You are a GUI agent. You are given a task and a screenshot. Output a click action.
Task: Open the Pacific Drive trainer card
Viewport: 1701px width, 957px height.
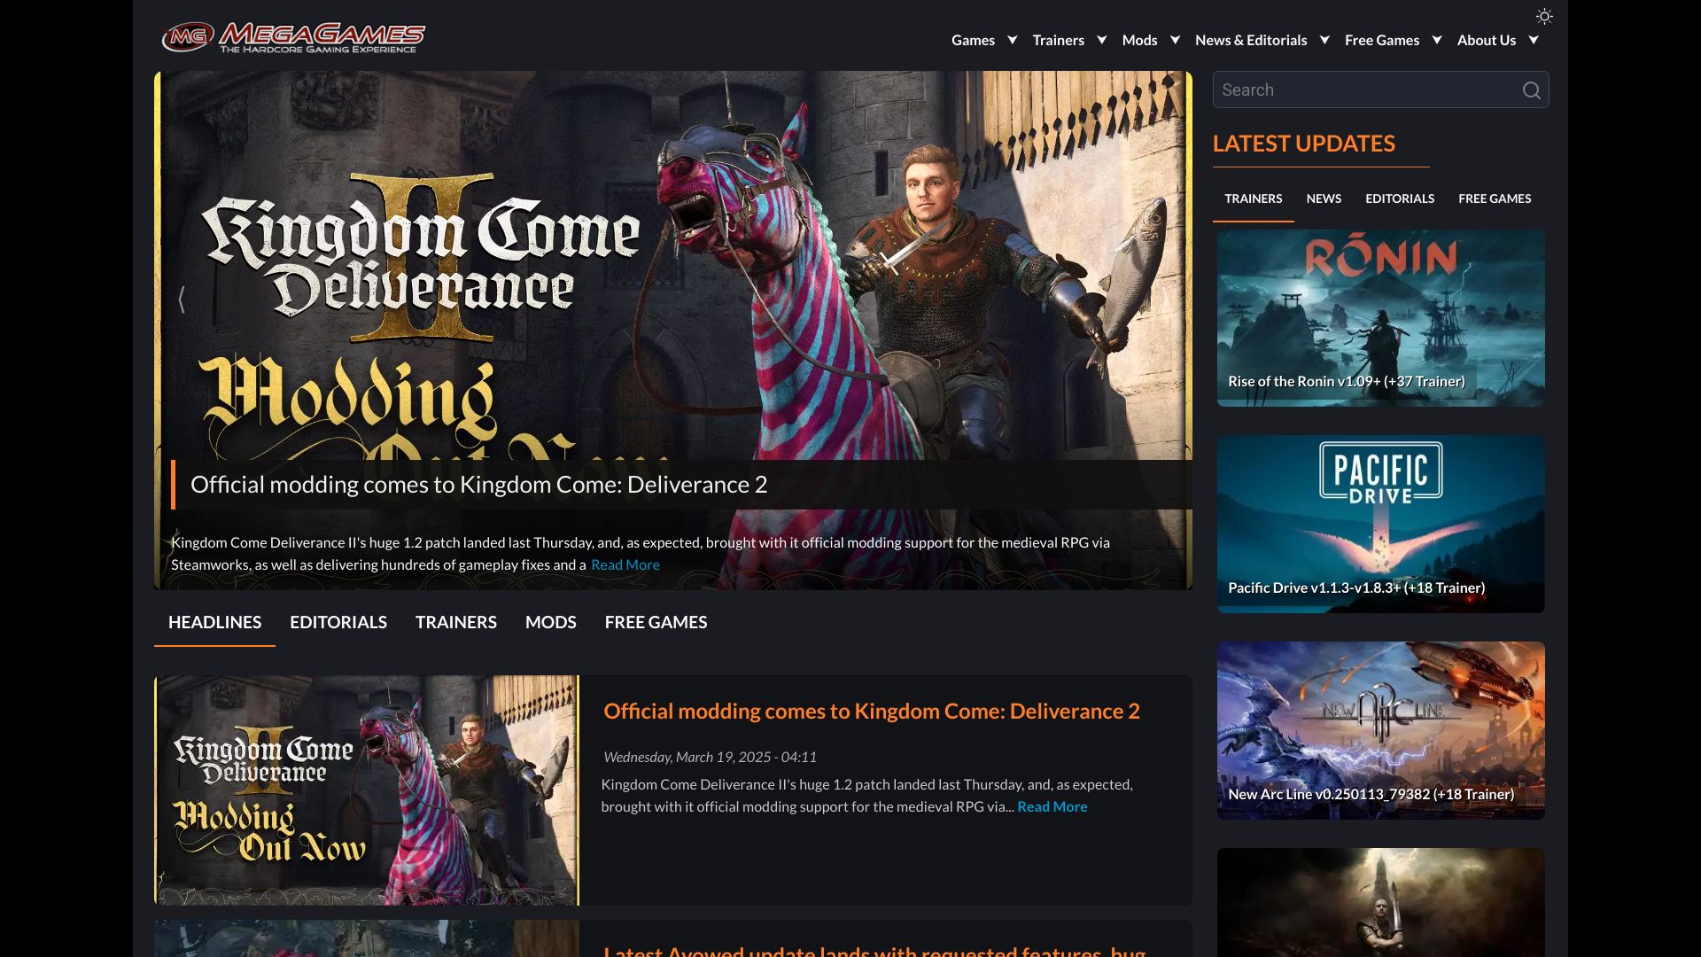pos(1380,524)
